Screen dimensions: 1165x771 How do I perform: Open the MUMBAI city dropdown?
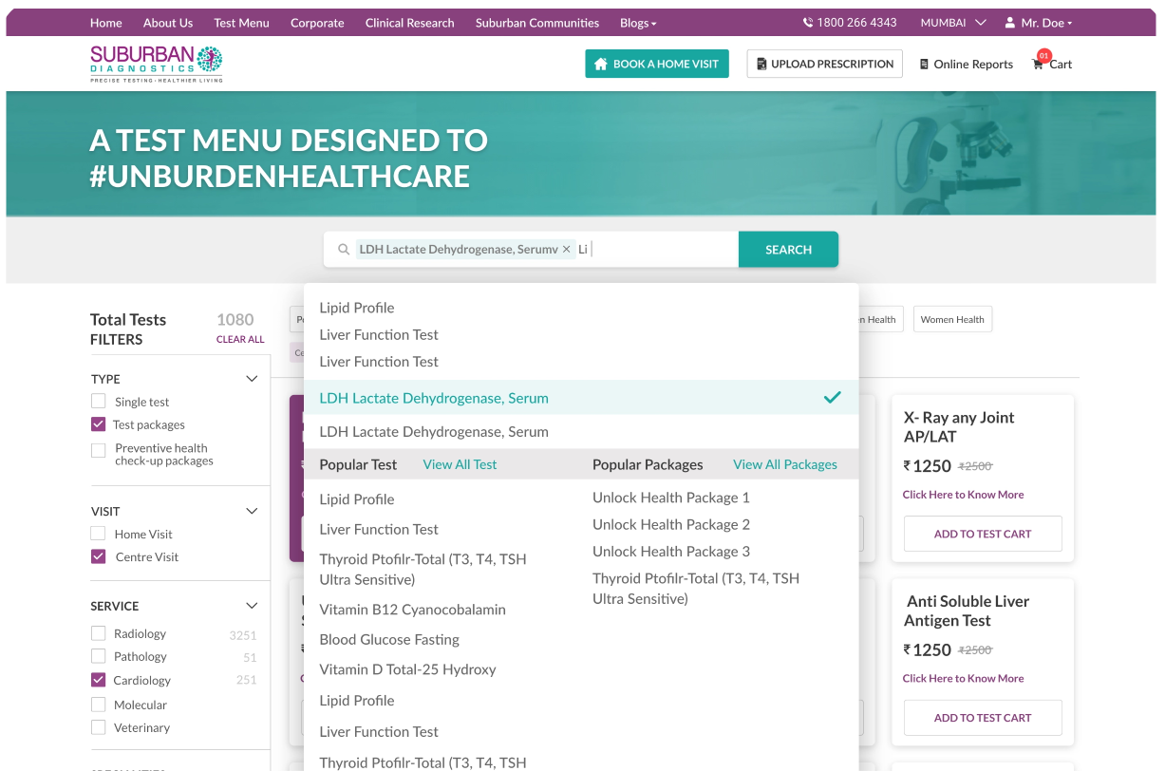[953, 23]
